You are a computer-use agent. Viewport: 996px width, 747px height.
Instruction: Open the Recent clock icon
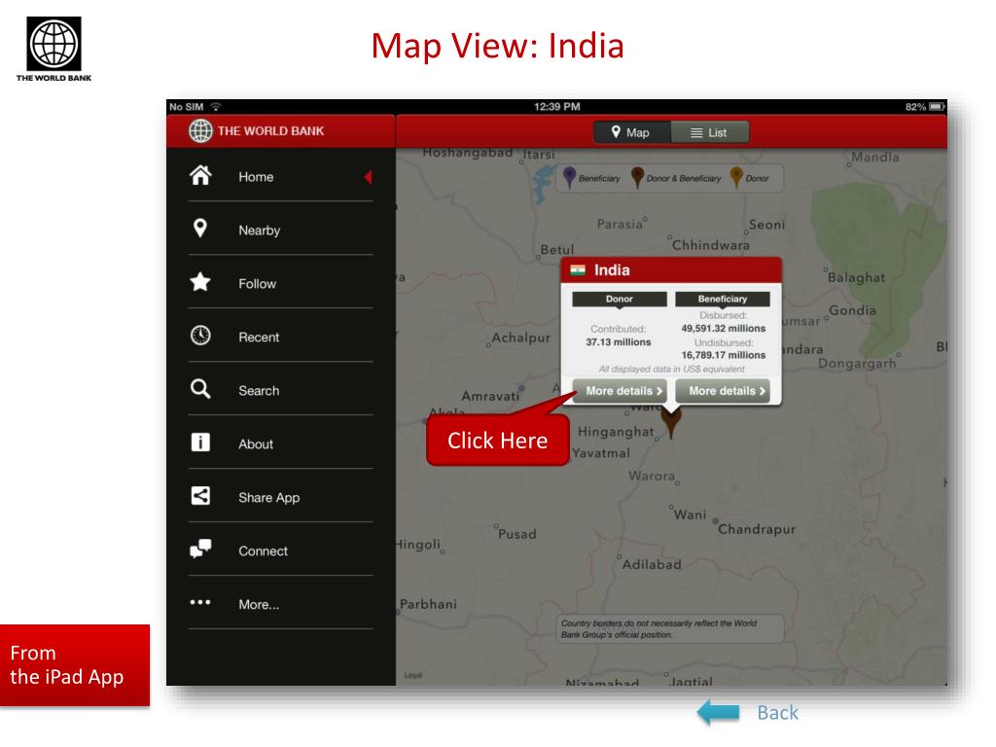coord(200,336)
